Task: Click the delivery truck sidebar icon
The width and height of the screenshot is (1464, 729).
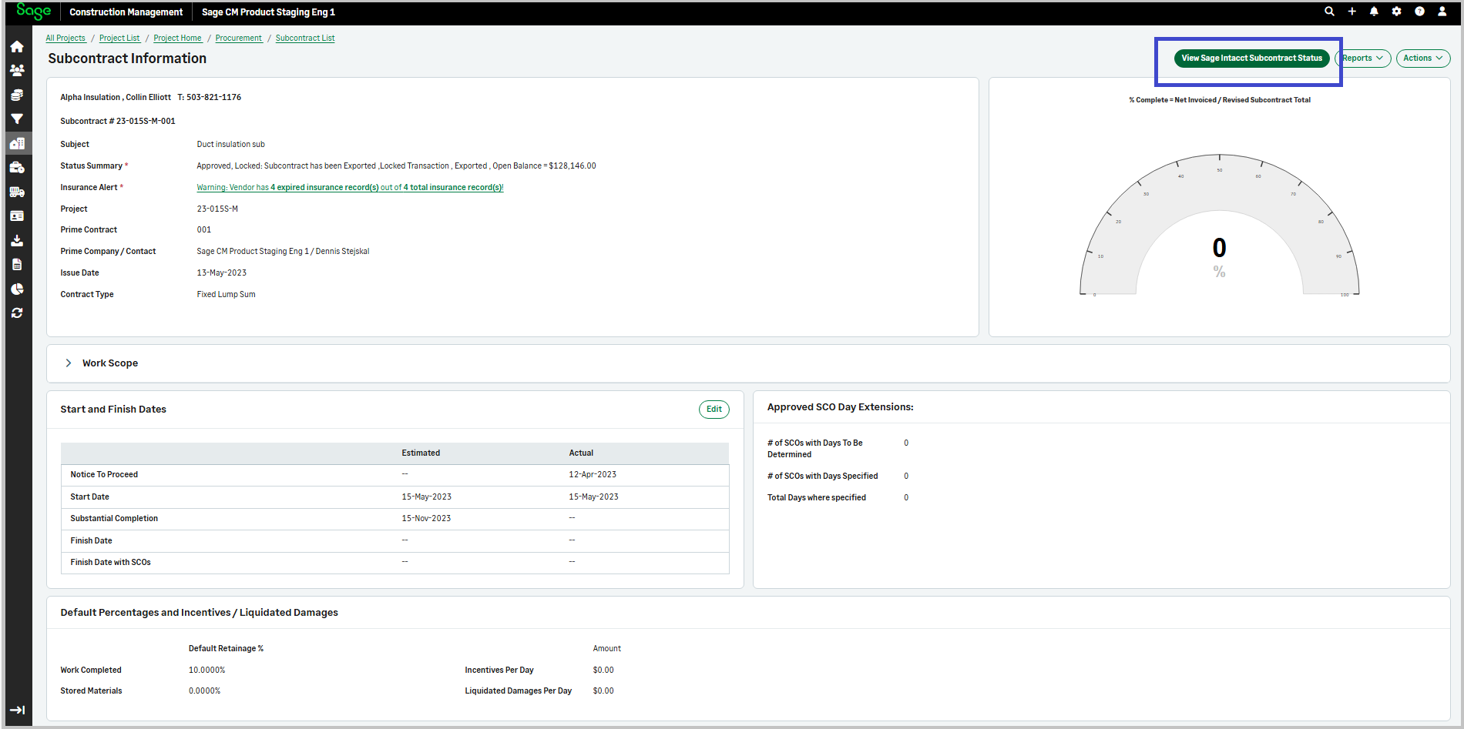Action: click(17, 192)
